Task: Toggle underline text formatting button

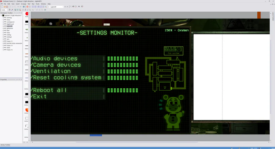Action: 30,10
